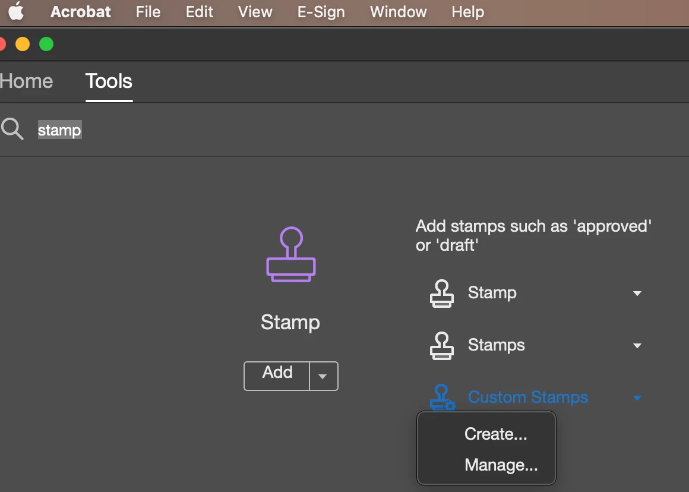Switch to the Home tab
Viewport: 689px width, 492px height.
pyautogui.click(x=26, y=81)
